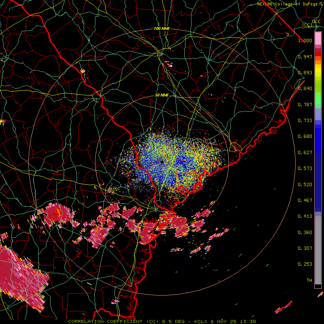Click the 0.733 color scale value

coord(305,121)
